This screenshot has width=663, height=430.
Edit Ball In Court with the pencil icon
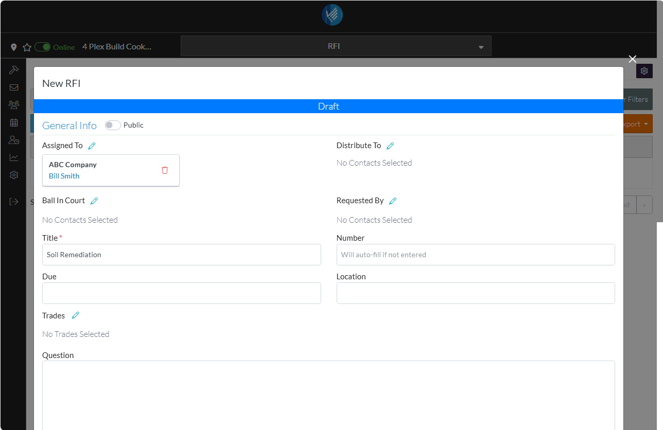[94, 201]
